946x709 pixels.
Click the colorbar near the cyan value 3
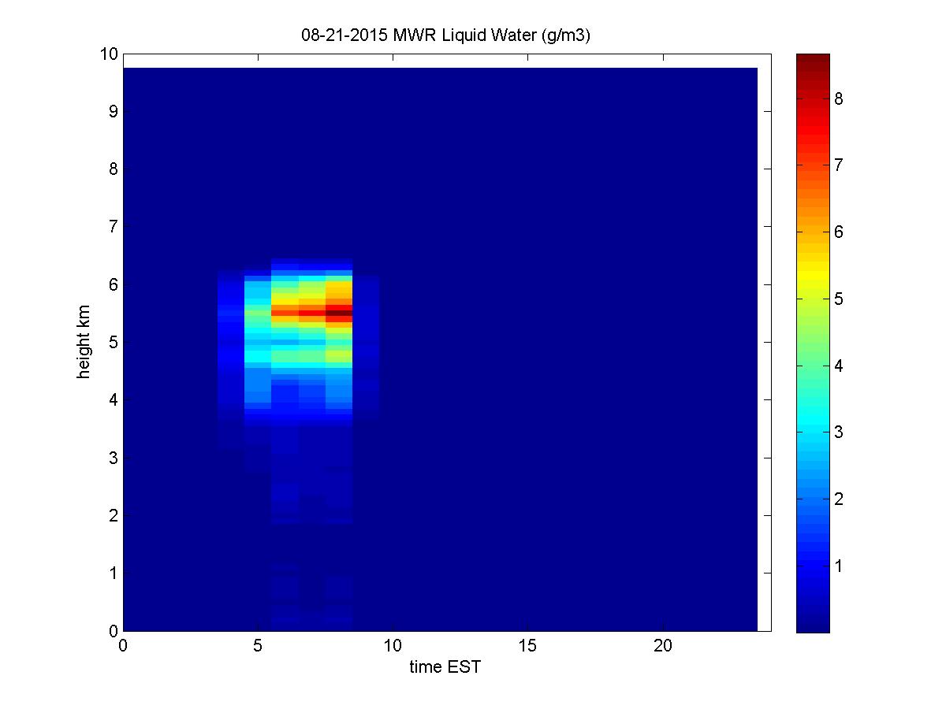click(813, 432)
